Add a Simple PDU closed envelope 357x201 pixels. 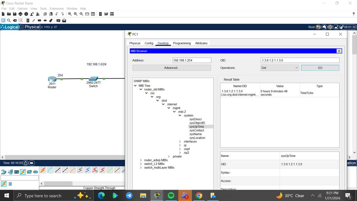point(58,20)
